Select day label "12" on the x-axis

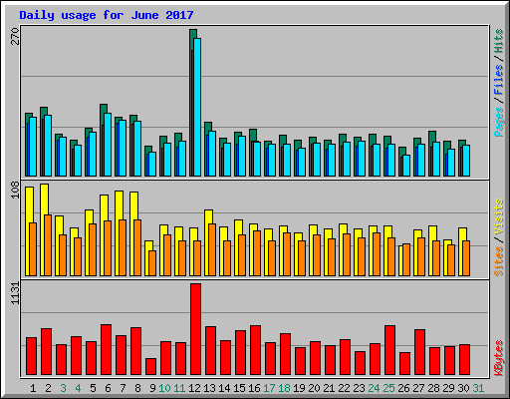pyautogui.click(x=194, y=388)
